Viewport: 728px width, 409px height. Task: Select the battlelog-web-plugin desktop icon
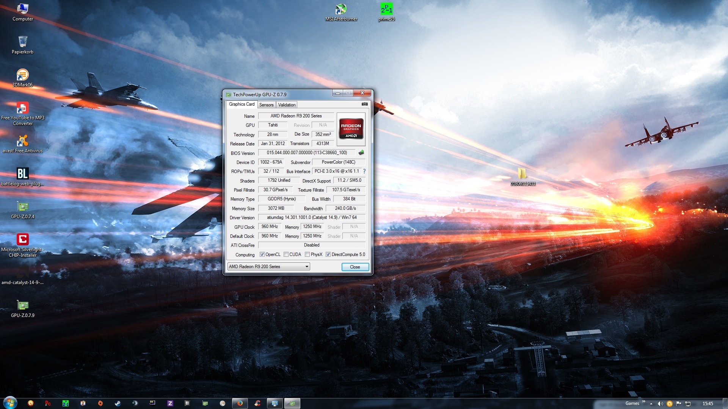23,177
